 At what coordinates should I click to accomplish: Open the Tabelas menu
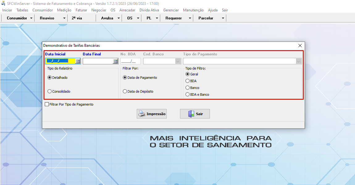coord(22,10)
